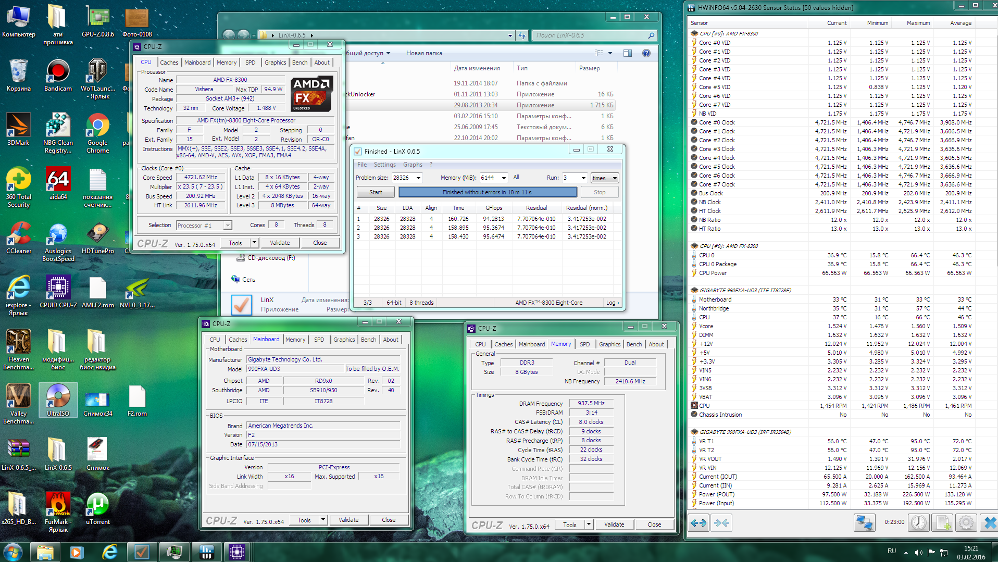Select Bandicam desktop shortcut
The height and width of the screenshot is (562, 998).
tap(58, 76)
